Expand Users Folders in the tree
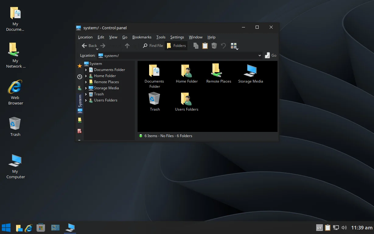The image size is (374, 234). point(86,100)
